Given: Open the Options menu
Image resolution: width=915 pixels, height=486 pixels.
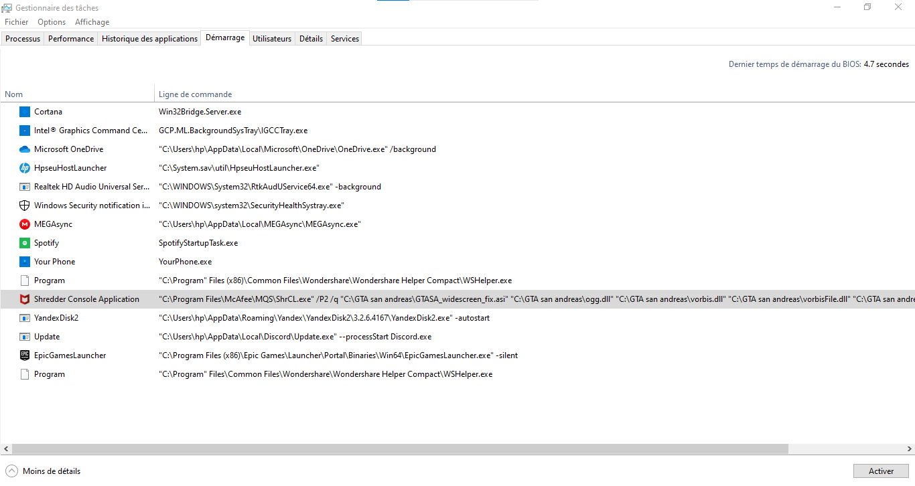Looking at the screenshot, I should pyautogui.click(x=52, y=22).
